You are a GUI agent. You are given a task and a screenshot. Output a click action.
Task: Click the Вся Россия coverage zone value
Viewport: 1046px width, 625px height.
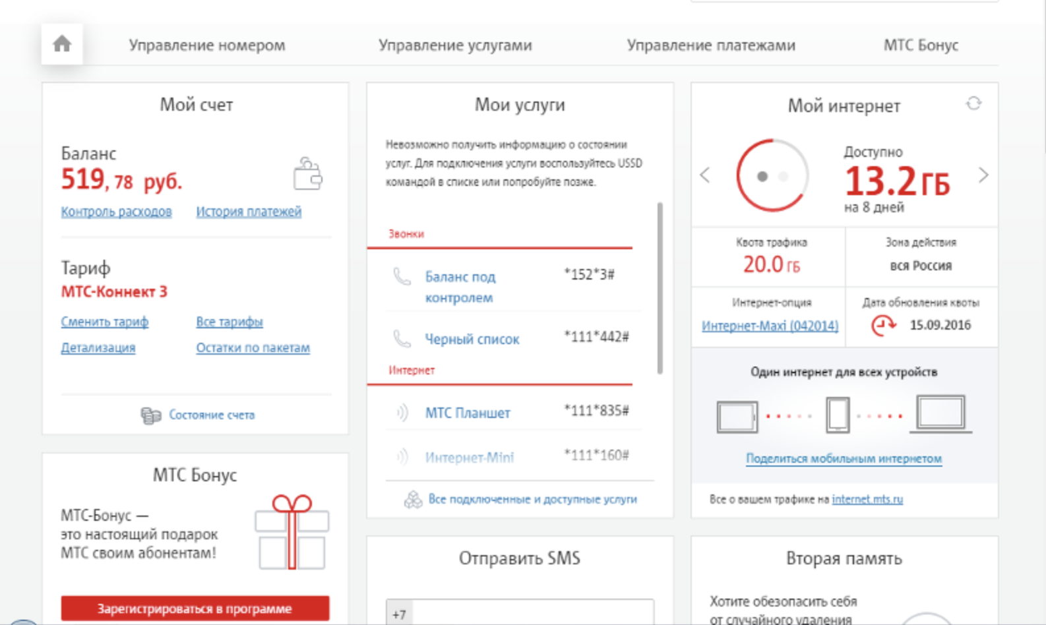(x=921, y=266)
